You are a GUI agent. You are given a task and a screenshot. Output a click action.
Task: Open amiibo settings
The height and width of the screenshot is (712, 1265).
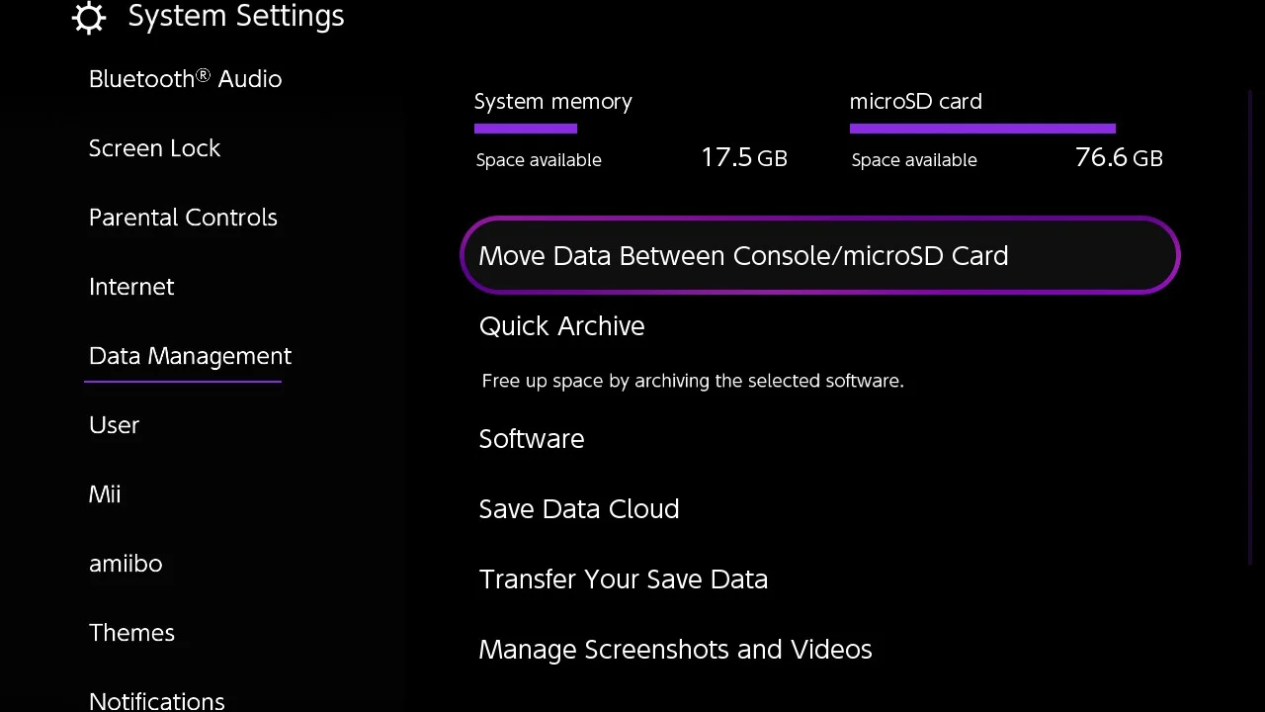[126, 564]
